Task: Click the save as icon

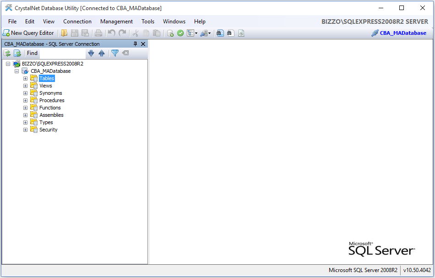Action: pos(85,33)
